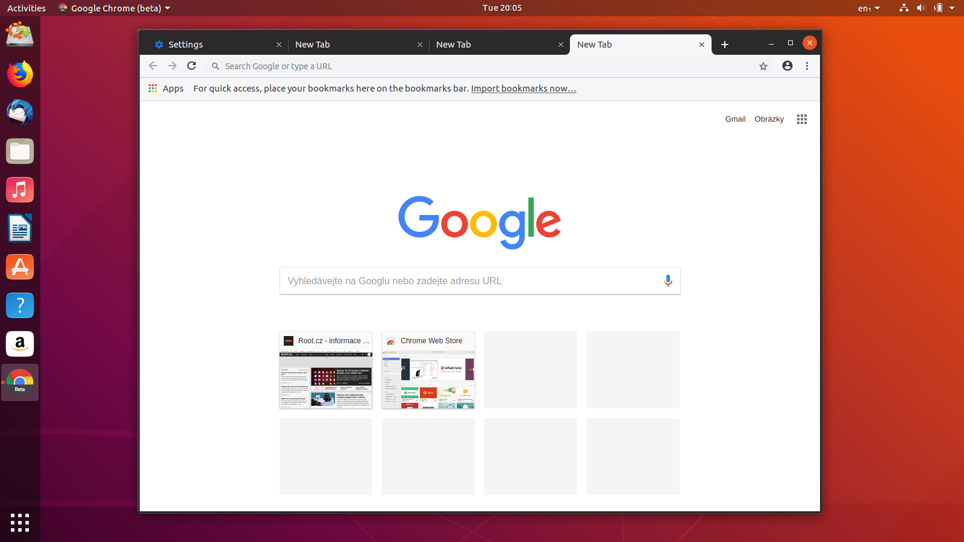The height and width of the screenshot is (542, 964).
Task: Click the Google logo
Action: (x=480, y=222)
